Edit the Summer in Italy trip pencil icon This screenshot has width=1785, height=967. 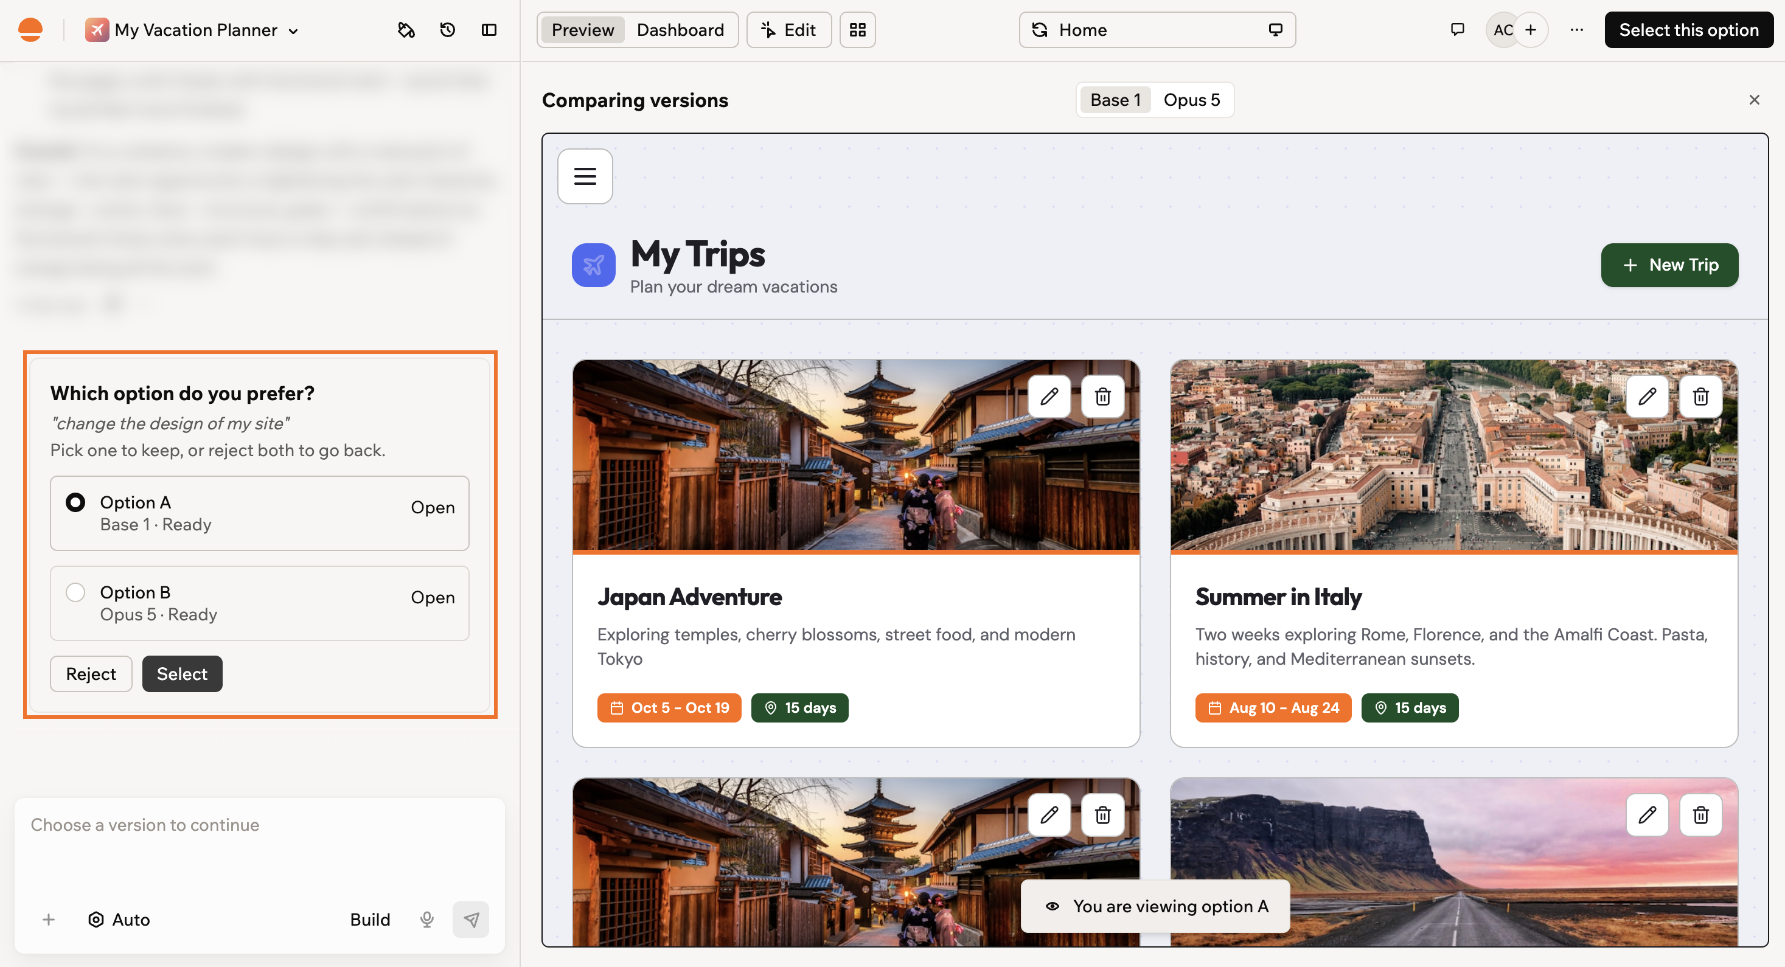1647,396
